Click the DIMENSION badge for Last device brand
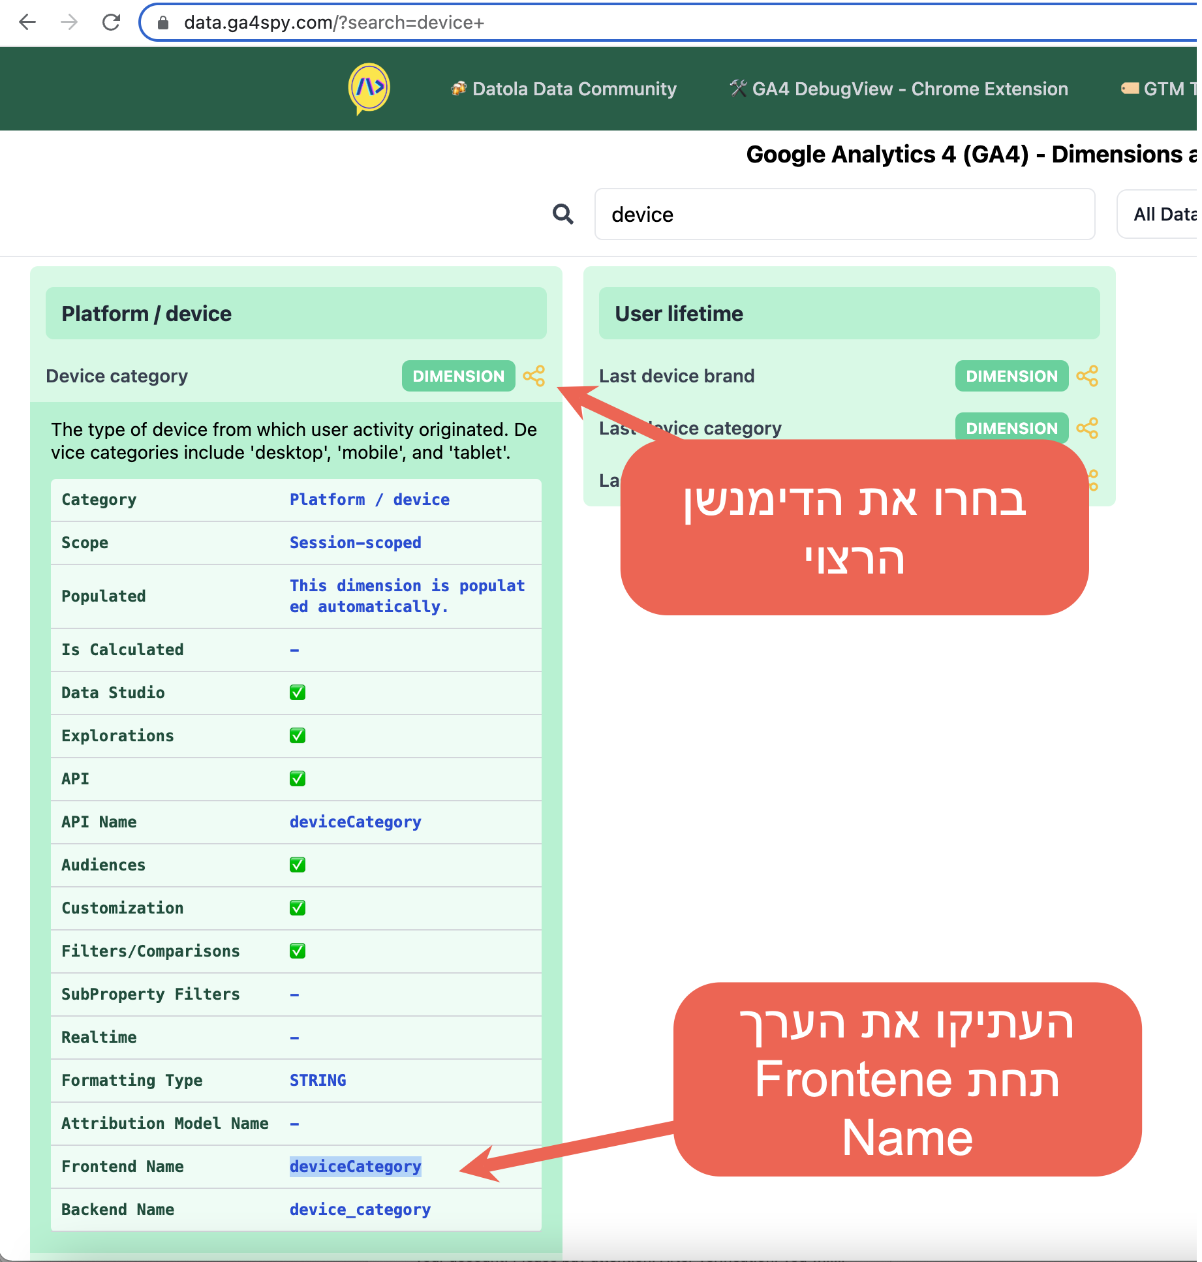Image resolution: width=1202 pixels, height=1262 pixels. pyautogui.click(x=1011, y=376)
